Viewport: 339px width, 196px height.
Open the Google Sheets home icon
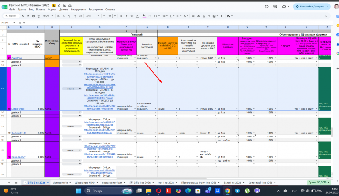(x=4, y=7)
